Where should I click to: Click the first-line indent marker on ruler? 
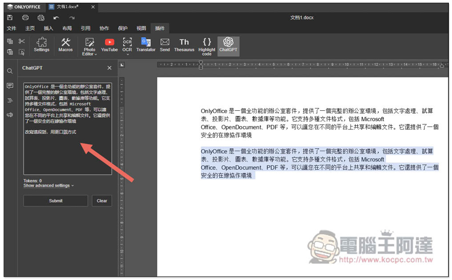201,62
